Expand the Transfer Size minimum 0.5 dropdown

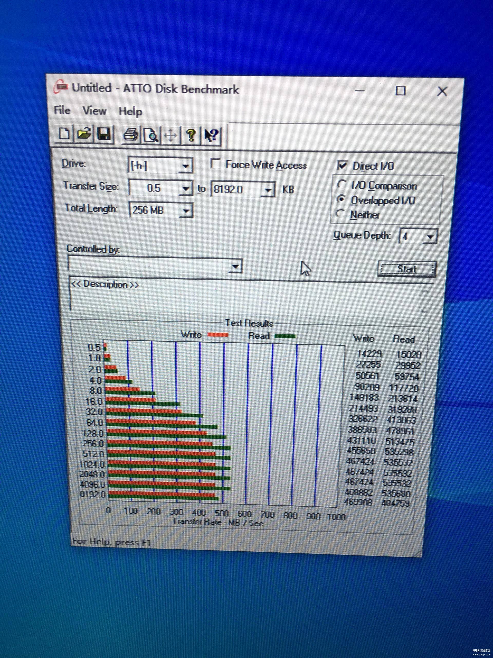[x=186, y=188]
